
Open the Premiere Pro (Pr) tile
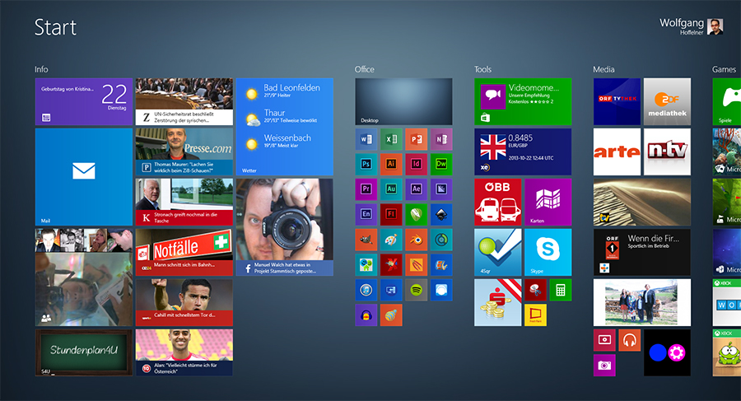pyautogui.click(x=366, y=189)
